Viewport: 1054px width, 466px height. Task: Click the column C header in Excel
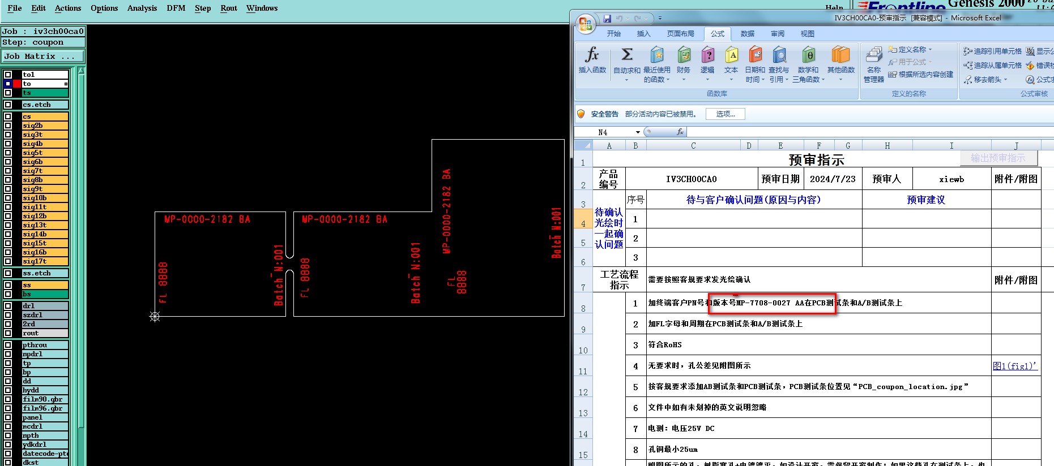tap(693, 145)
